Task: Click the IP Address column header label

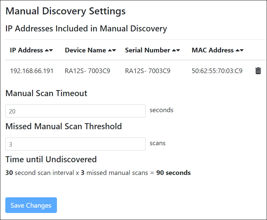Action: pyautogui.click(x=27, y=50)
